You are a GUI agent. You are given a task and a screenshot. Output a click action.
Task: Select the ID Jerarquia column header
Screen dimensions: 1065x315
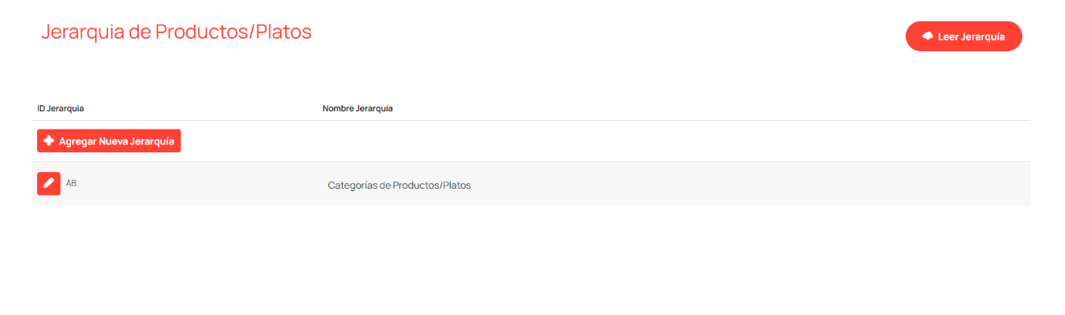(x=61, y=108)
